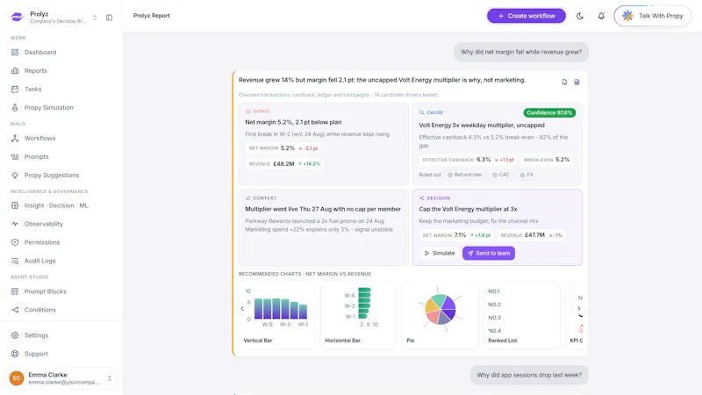Image resolution: width=702 pixels, height=395 pixels.
Task: Click the Dashboard icon in sidebar
Action: [x=15, y=53]
